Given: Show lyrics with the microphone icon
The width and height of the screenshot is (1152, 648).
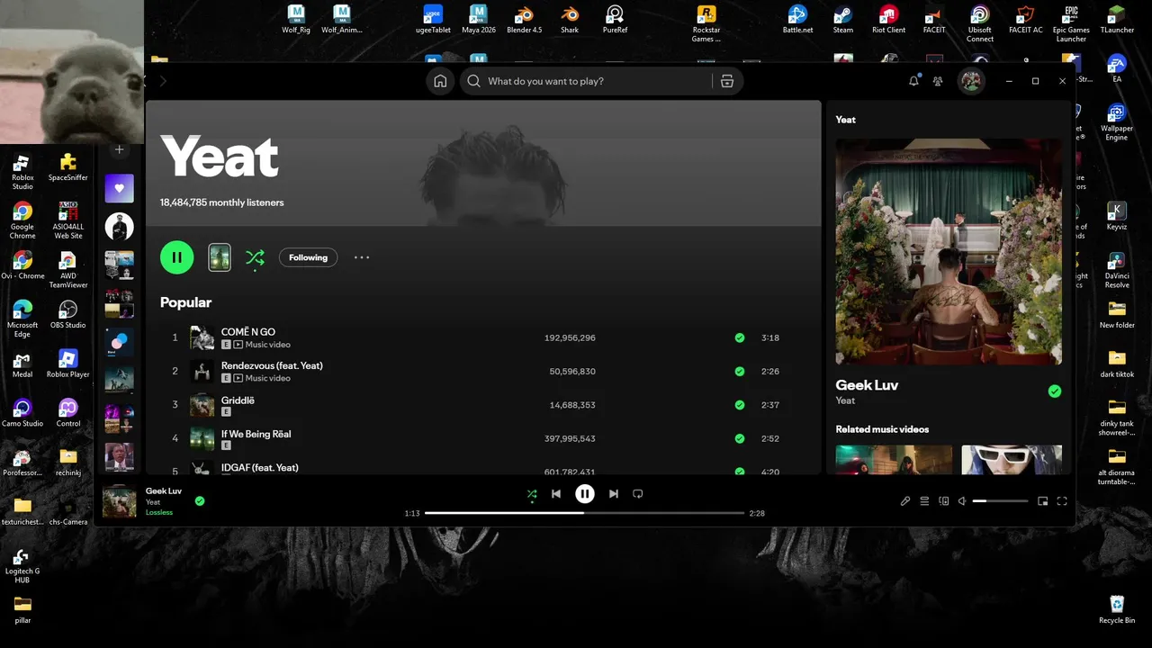Looking at the screenshot, I should point(905,501).
